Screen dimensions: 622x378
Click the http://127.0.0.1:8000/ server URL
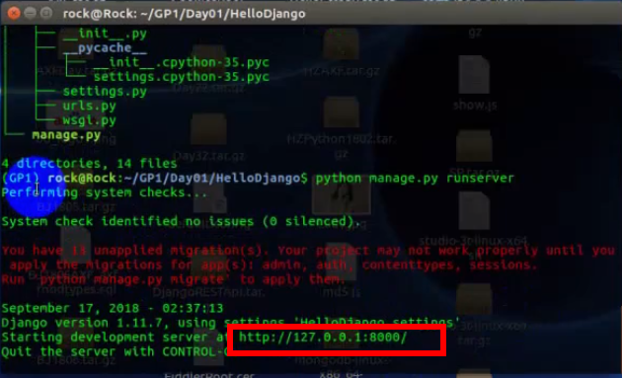pos(323,338)
